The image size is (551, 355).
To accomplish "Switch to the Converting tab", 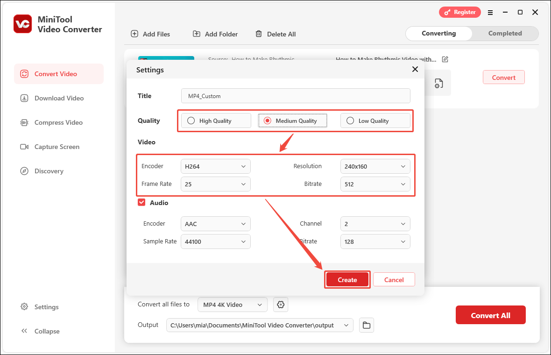I will [x=438, y=33].
